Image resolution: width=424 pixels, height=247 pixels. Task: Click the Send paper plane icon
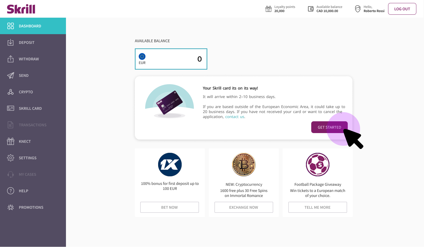pyautogui.click(x=11, y=75)
